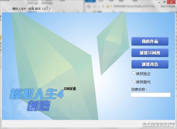Enable the 使其独立 checkbox
Viewport: 177px width, 129px height.
pyautogui.click(x=134, y=73)
